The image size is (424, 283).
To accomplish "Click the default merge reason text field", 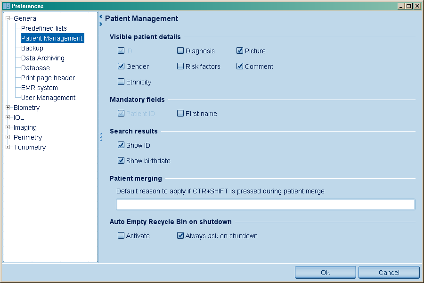I will click(x=265, y=204).
